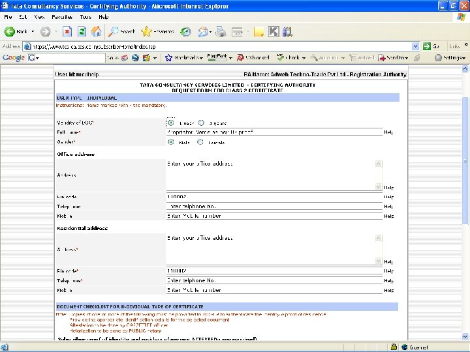
Task: Open the Tools menu
Action: pyautogui.click(x=86, y=17)
